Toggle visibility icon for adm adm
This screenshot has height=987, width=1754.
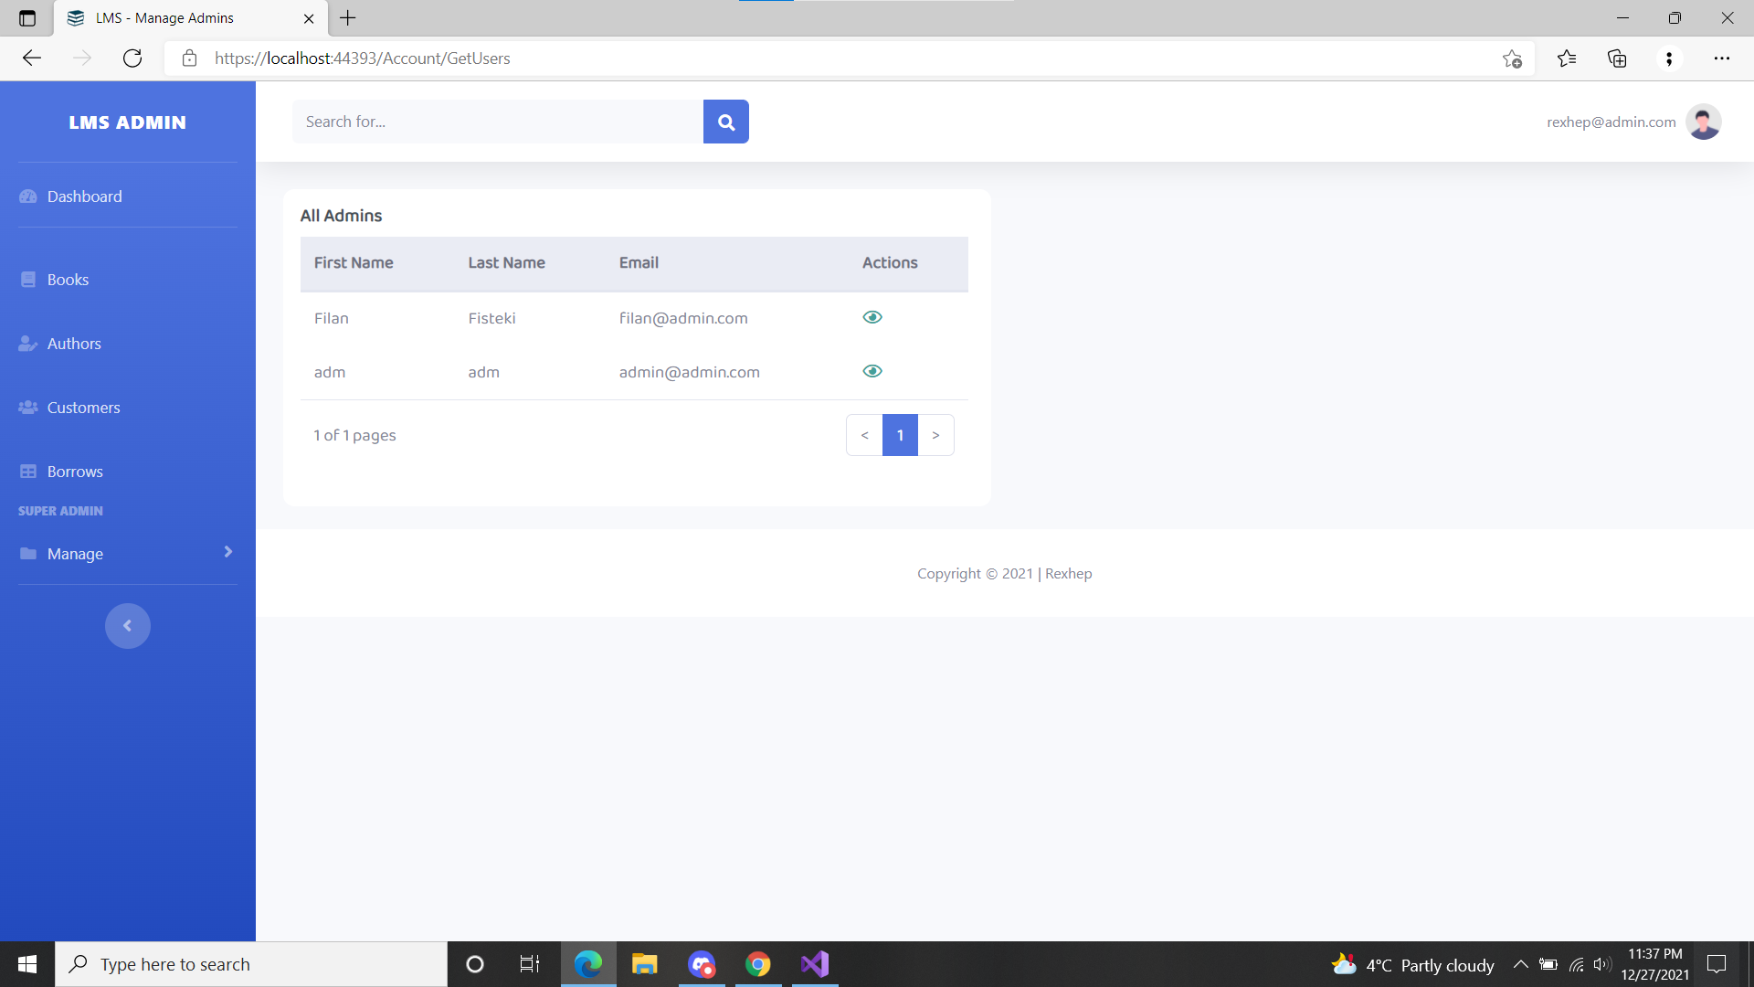point(872,370)
